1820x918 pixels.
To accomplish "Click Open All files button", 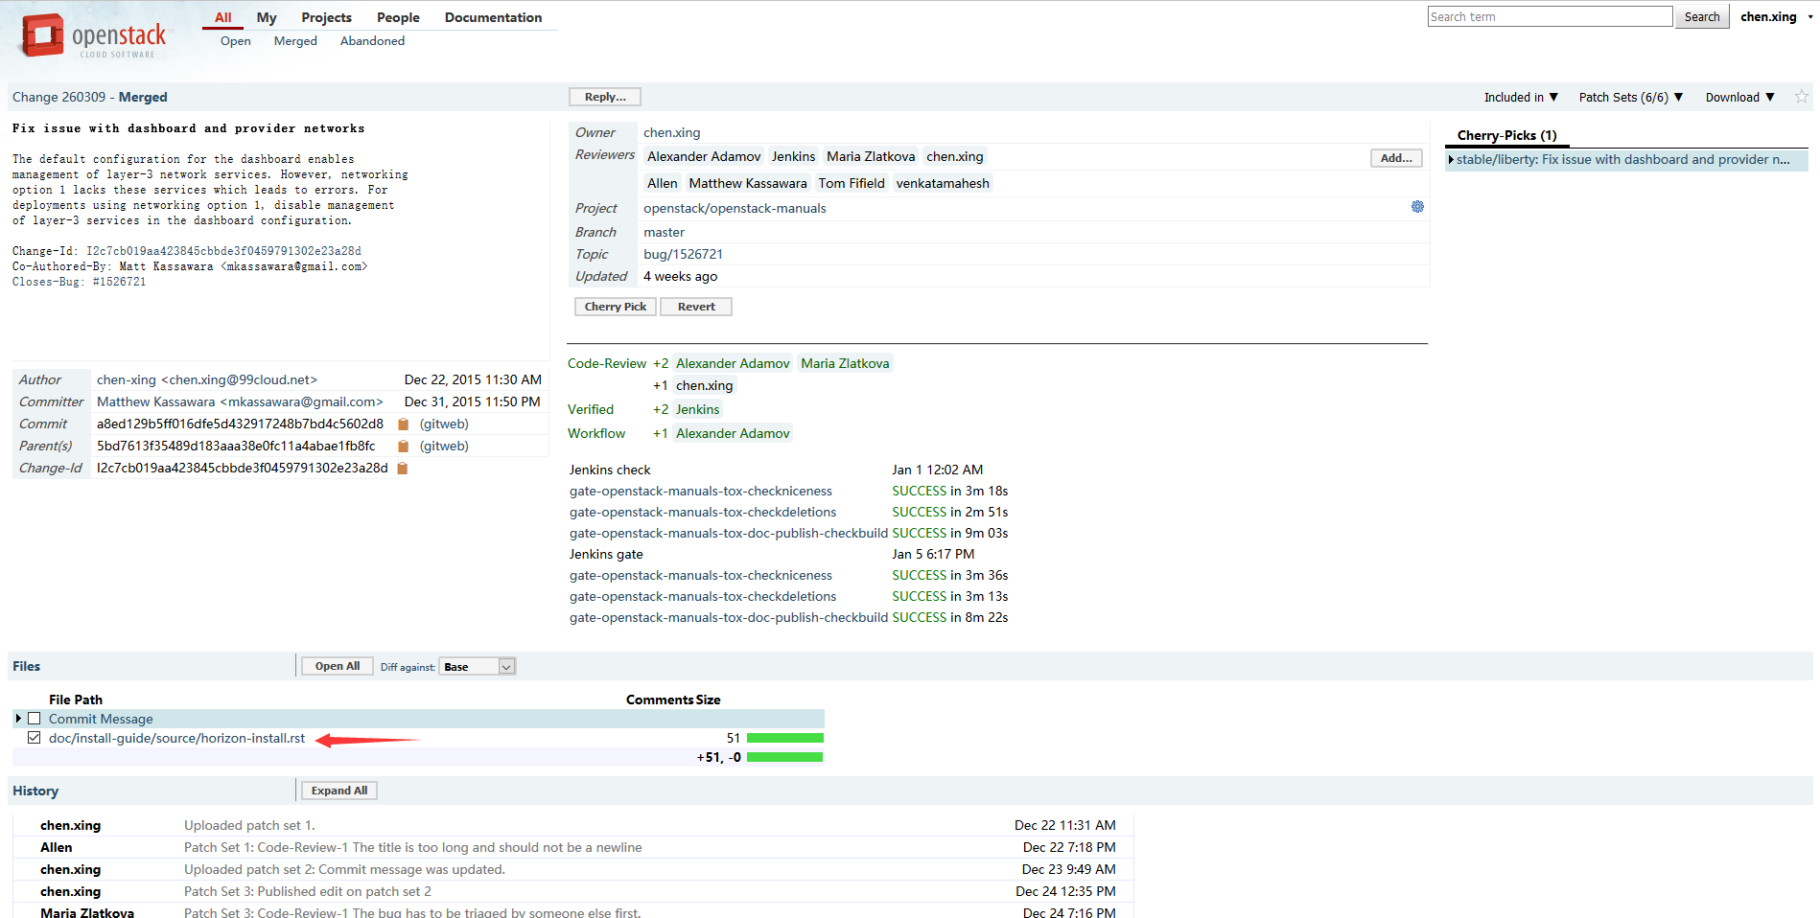I will 338,666.
